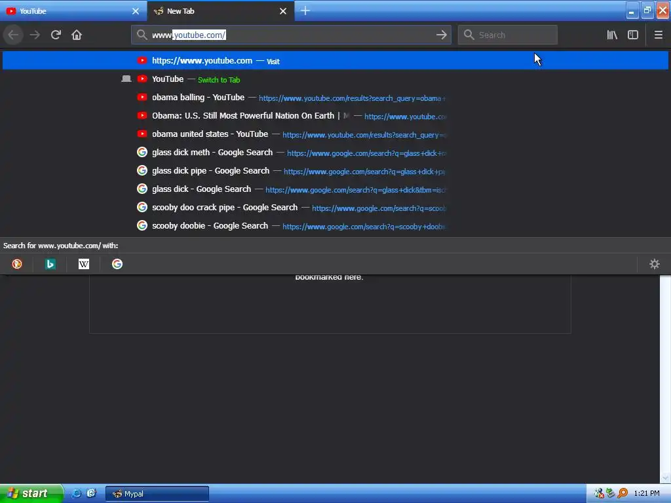Click the first system tray icon with red x
Screen dimensions: 671x503
pos(599,494)
